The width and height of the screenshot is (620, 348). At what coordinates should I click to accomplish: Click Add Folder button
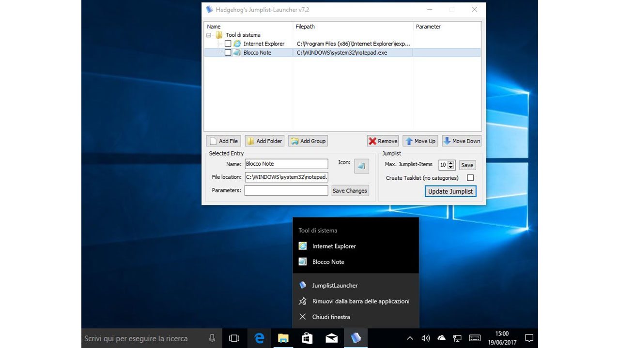pyautogui.click(x=264, y=141)
